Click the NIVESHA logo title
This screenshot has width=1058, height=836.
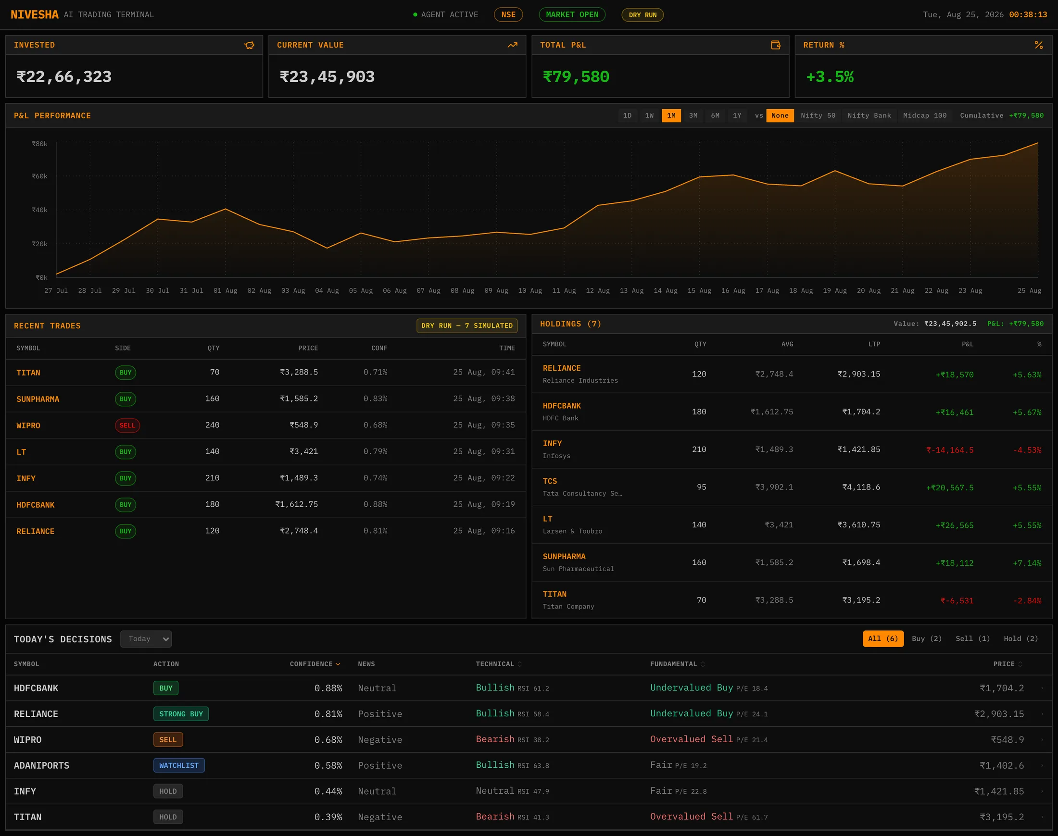click(34, 15)
